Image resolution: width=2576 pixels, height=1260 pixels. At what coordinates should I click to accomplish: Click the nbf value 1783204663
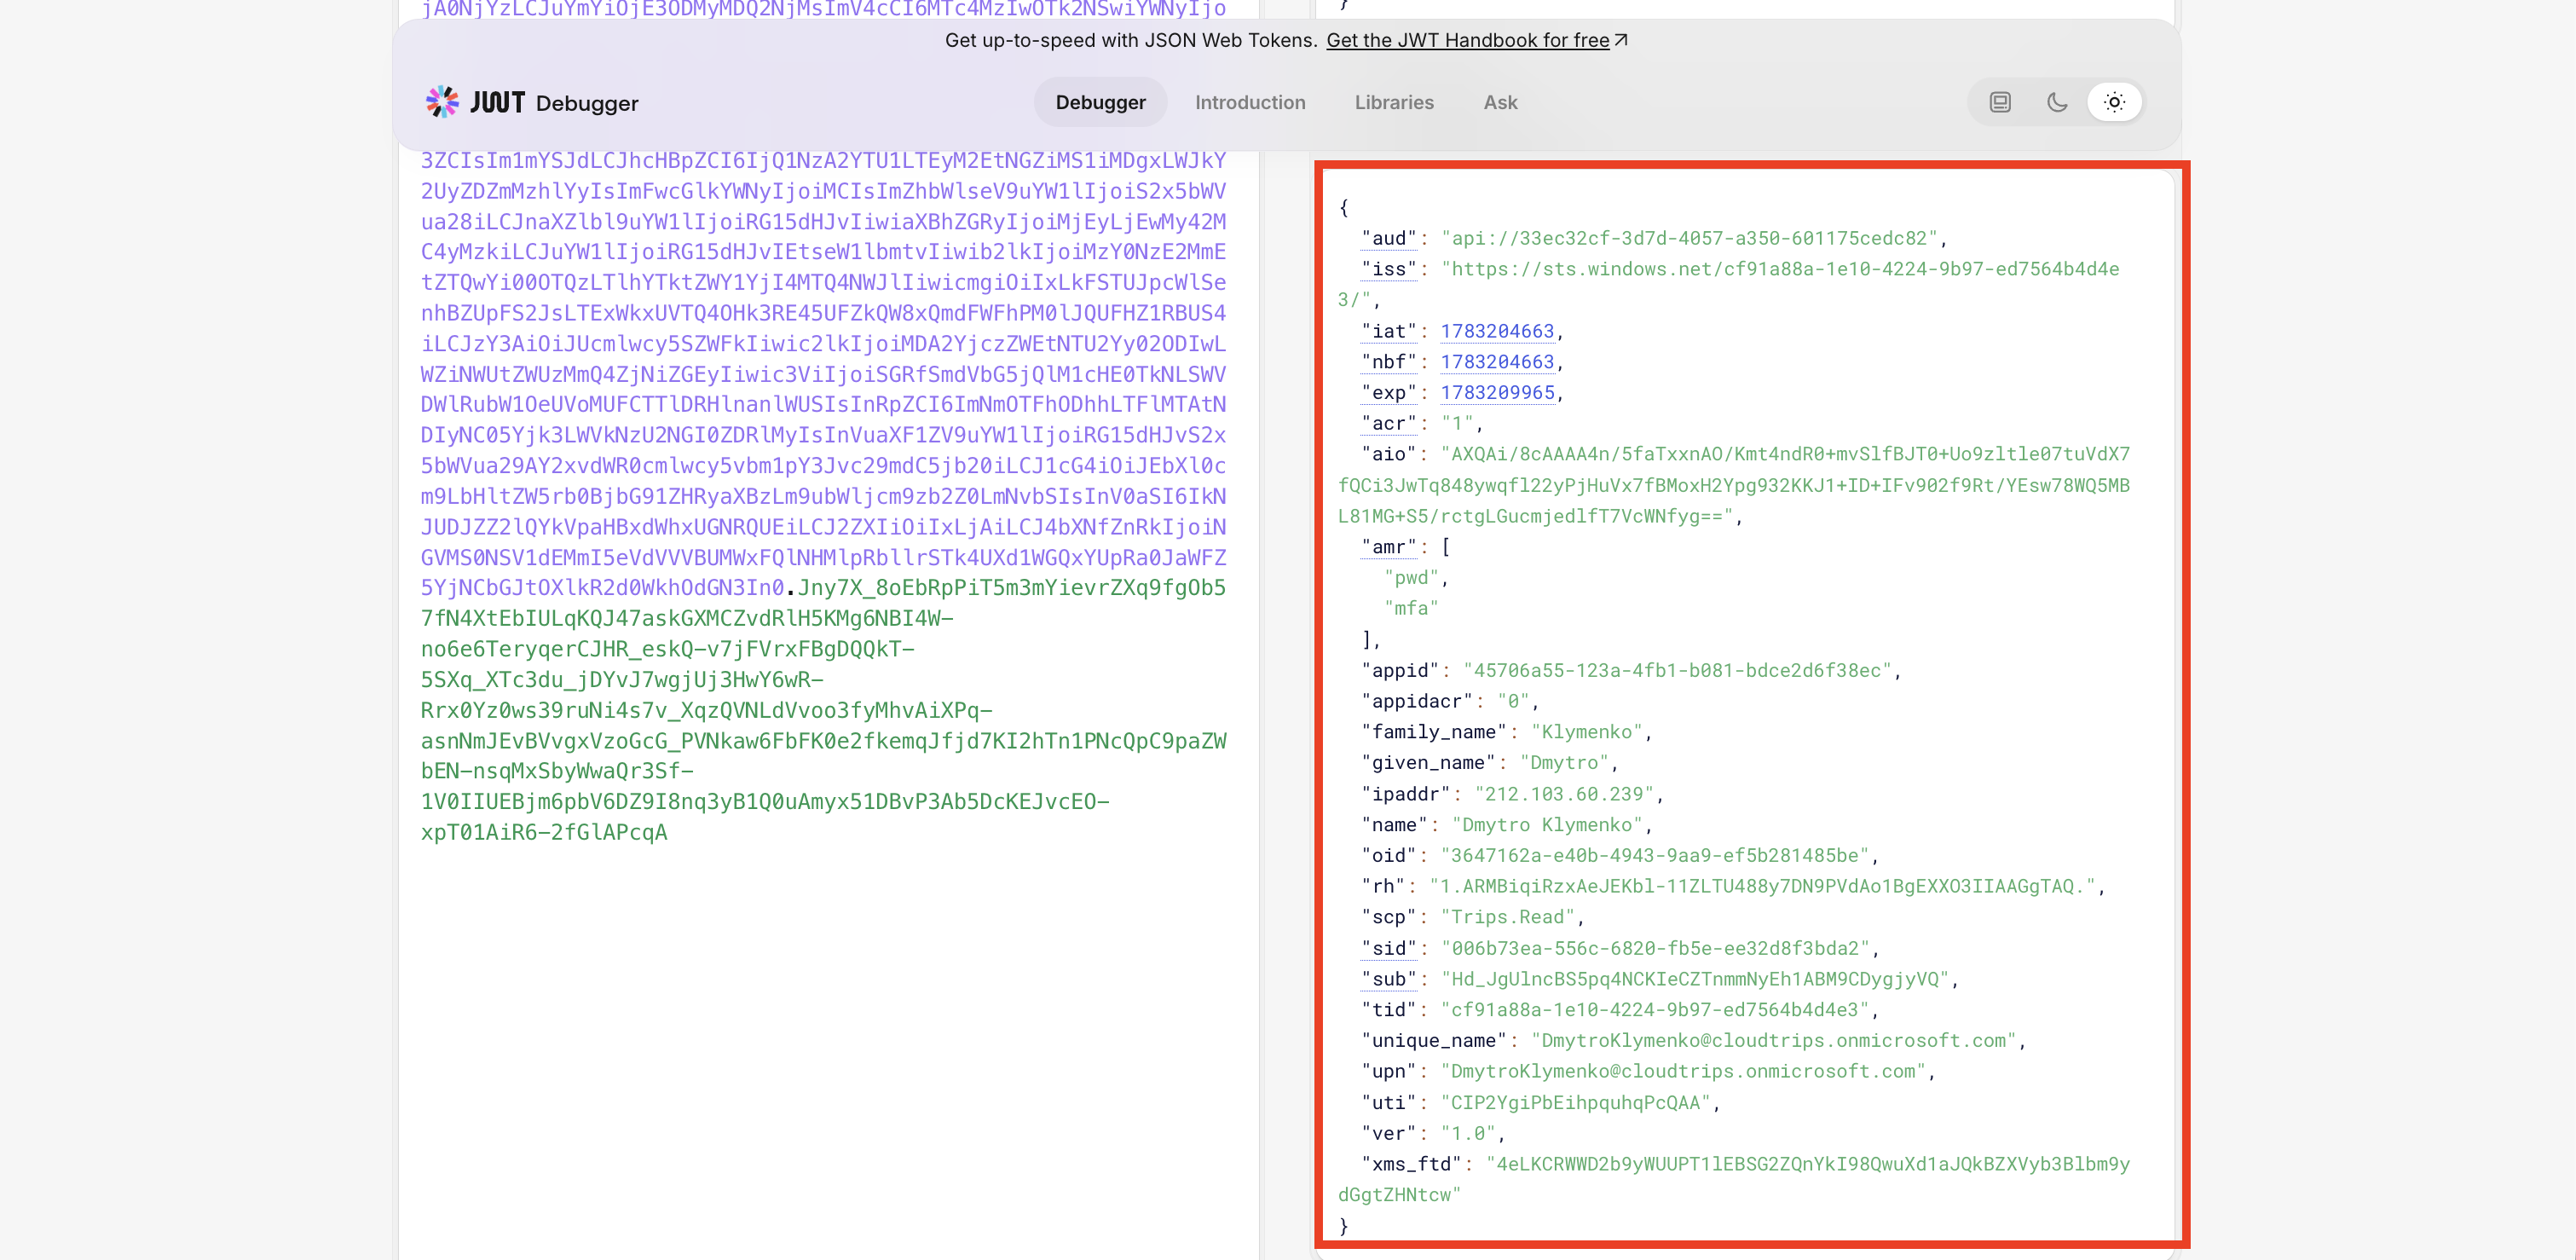pyautogui.click(x=1497, y=362)
